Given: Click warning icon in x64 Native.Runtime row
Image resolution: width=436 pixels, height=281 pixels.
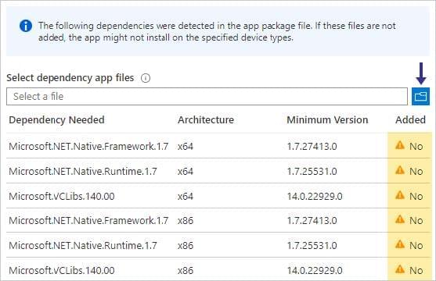Looking at the screenshot, I should pyautogui.click(x=400, y=170).
